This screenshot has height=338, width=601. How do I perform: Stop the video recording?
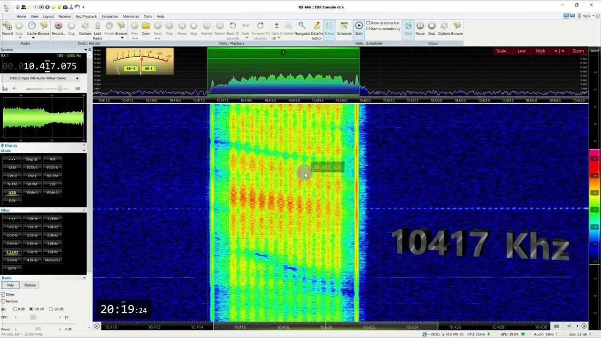[431, 28]
